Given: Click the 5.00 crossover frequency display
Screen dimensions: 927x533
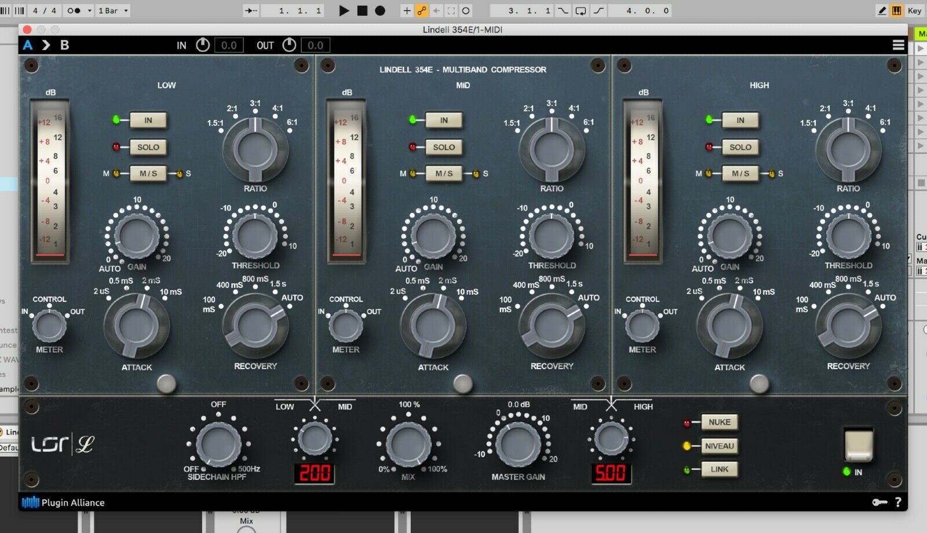Looking at the screenshot, I should 611,473.
